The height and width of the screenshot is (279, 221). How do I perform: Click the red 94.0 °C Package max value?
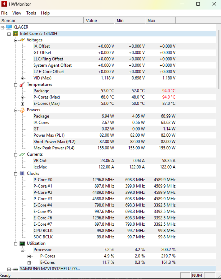(169, 91)
